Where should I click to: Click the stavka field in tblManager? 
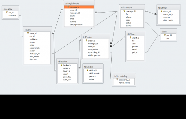point(132,26)
